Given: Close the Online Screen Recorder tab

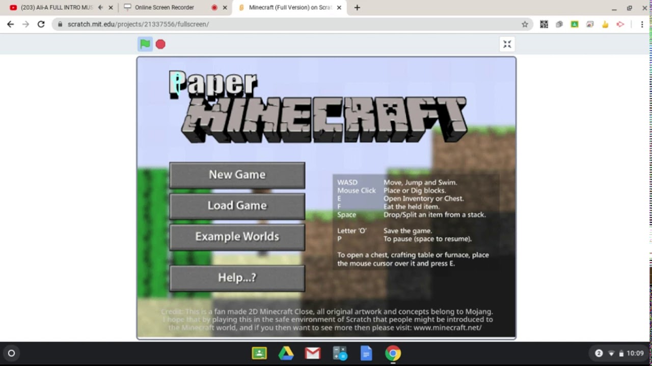Looking at the screenshot, I should [225, 8].
